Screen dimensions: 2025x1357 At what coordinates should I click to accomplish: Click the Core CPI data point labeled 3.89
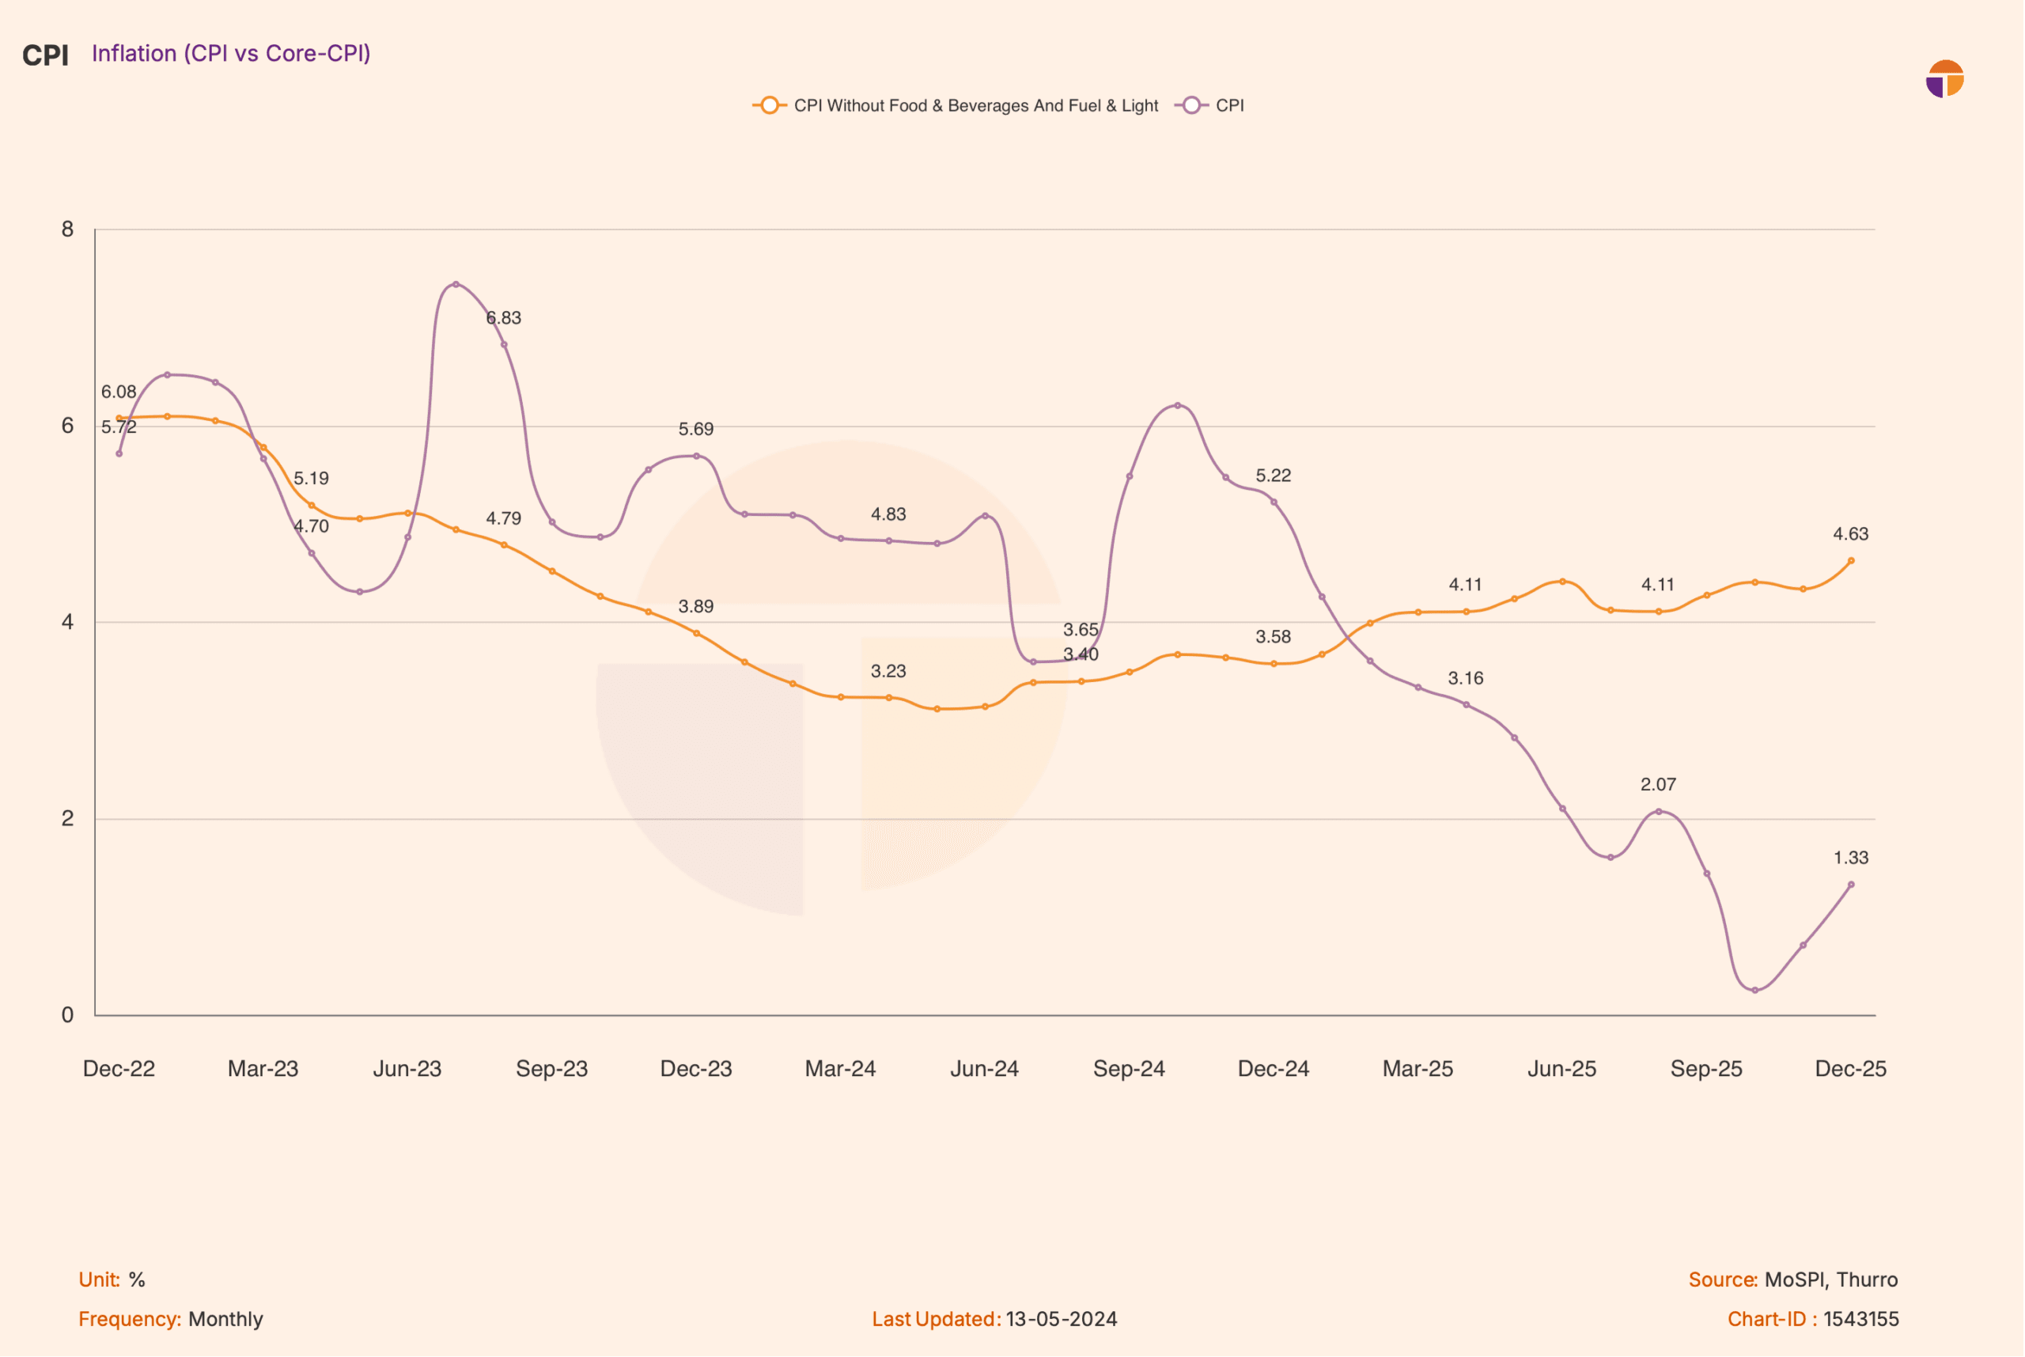click(x=697, y=634)
